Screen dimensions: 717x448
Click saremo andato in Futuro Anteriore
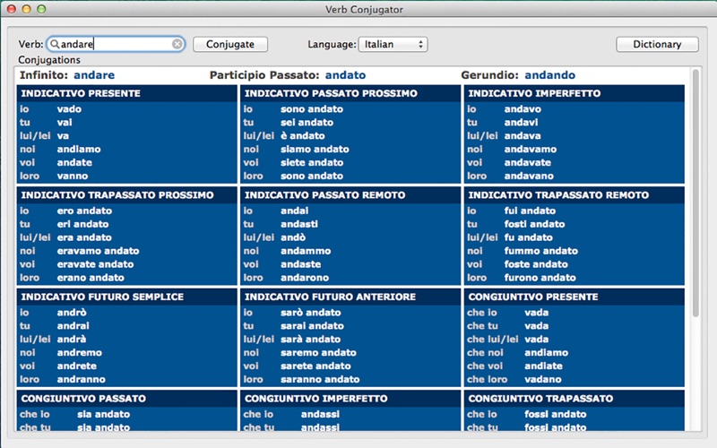(x=318, y=352)
